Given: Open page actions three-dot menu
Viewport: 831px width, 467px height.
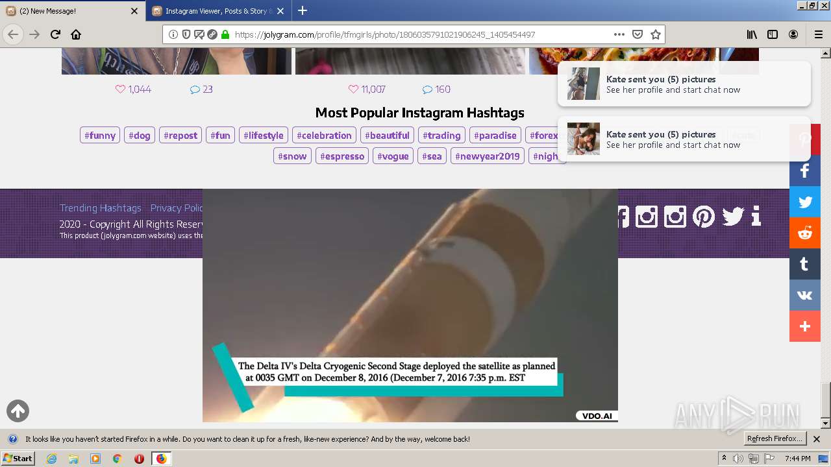Looking at the screenshot, I should tap(619, 34).
